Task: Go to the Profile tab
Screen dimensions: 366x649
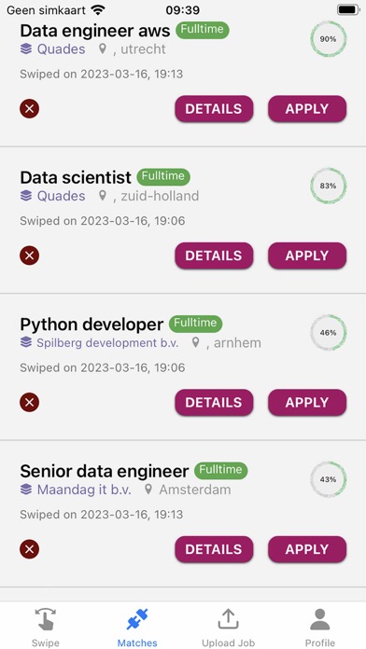Action: click(320, 627)
